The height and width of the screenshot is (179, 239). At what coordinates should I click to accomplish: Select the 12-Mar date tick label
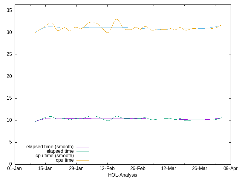pos(168,169)
